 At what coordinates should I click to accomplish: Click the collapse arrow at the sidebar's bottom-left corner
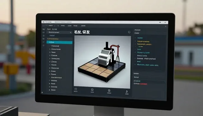[42, 92]
